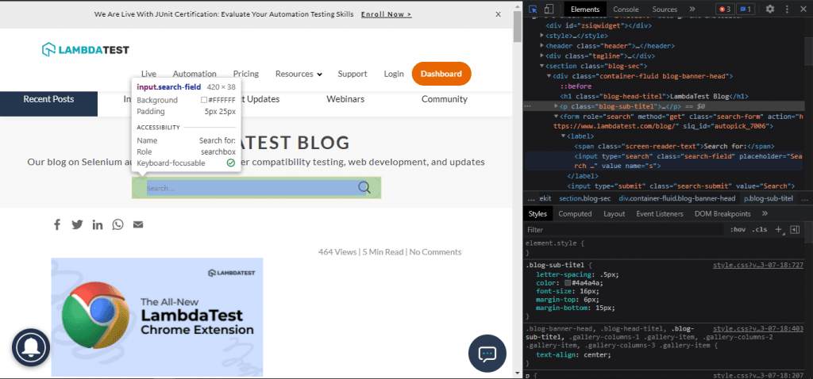The width and height of the screenshot is (813, 379).
Task: Dismiss the JUnit Certification banner
Action: pyautogui.click(x=499, y=14)
